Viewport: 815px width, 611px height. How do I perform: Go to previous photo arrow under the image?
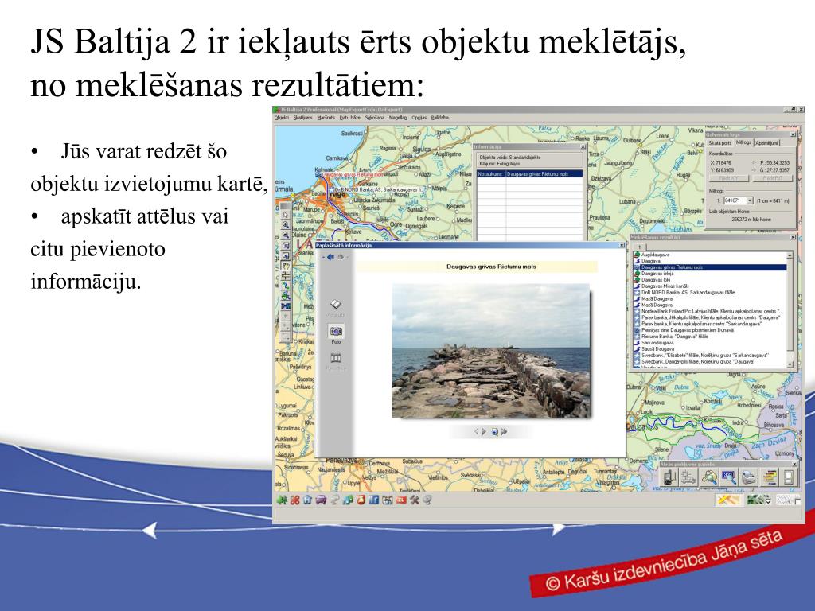pyautogui.click(x=476, y=432)
